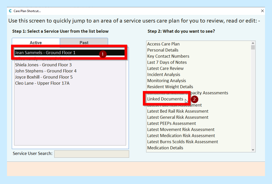The image size is (272, 184).
Task: Click the Care Plan Shortcut app icon
Action: pyautogui.click(x=10, y=11)
